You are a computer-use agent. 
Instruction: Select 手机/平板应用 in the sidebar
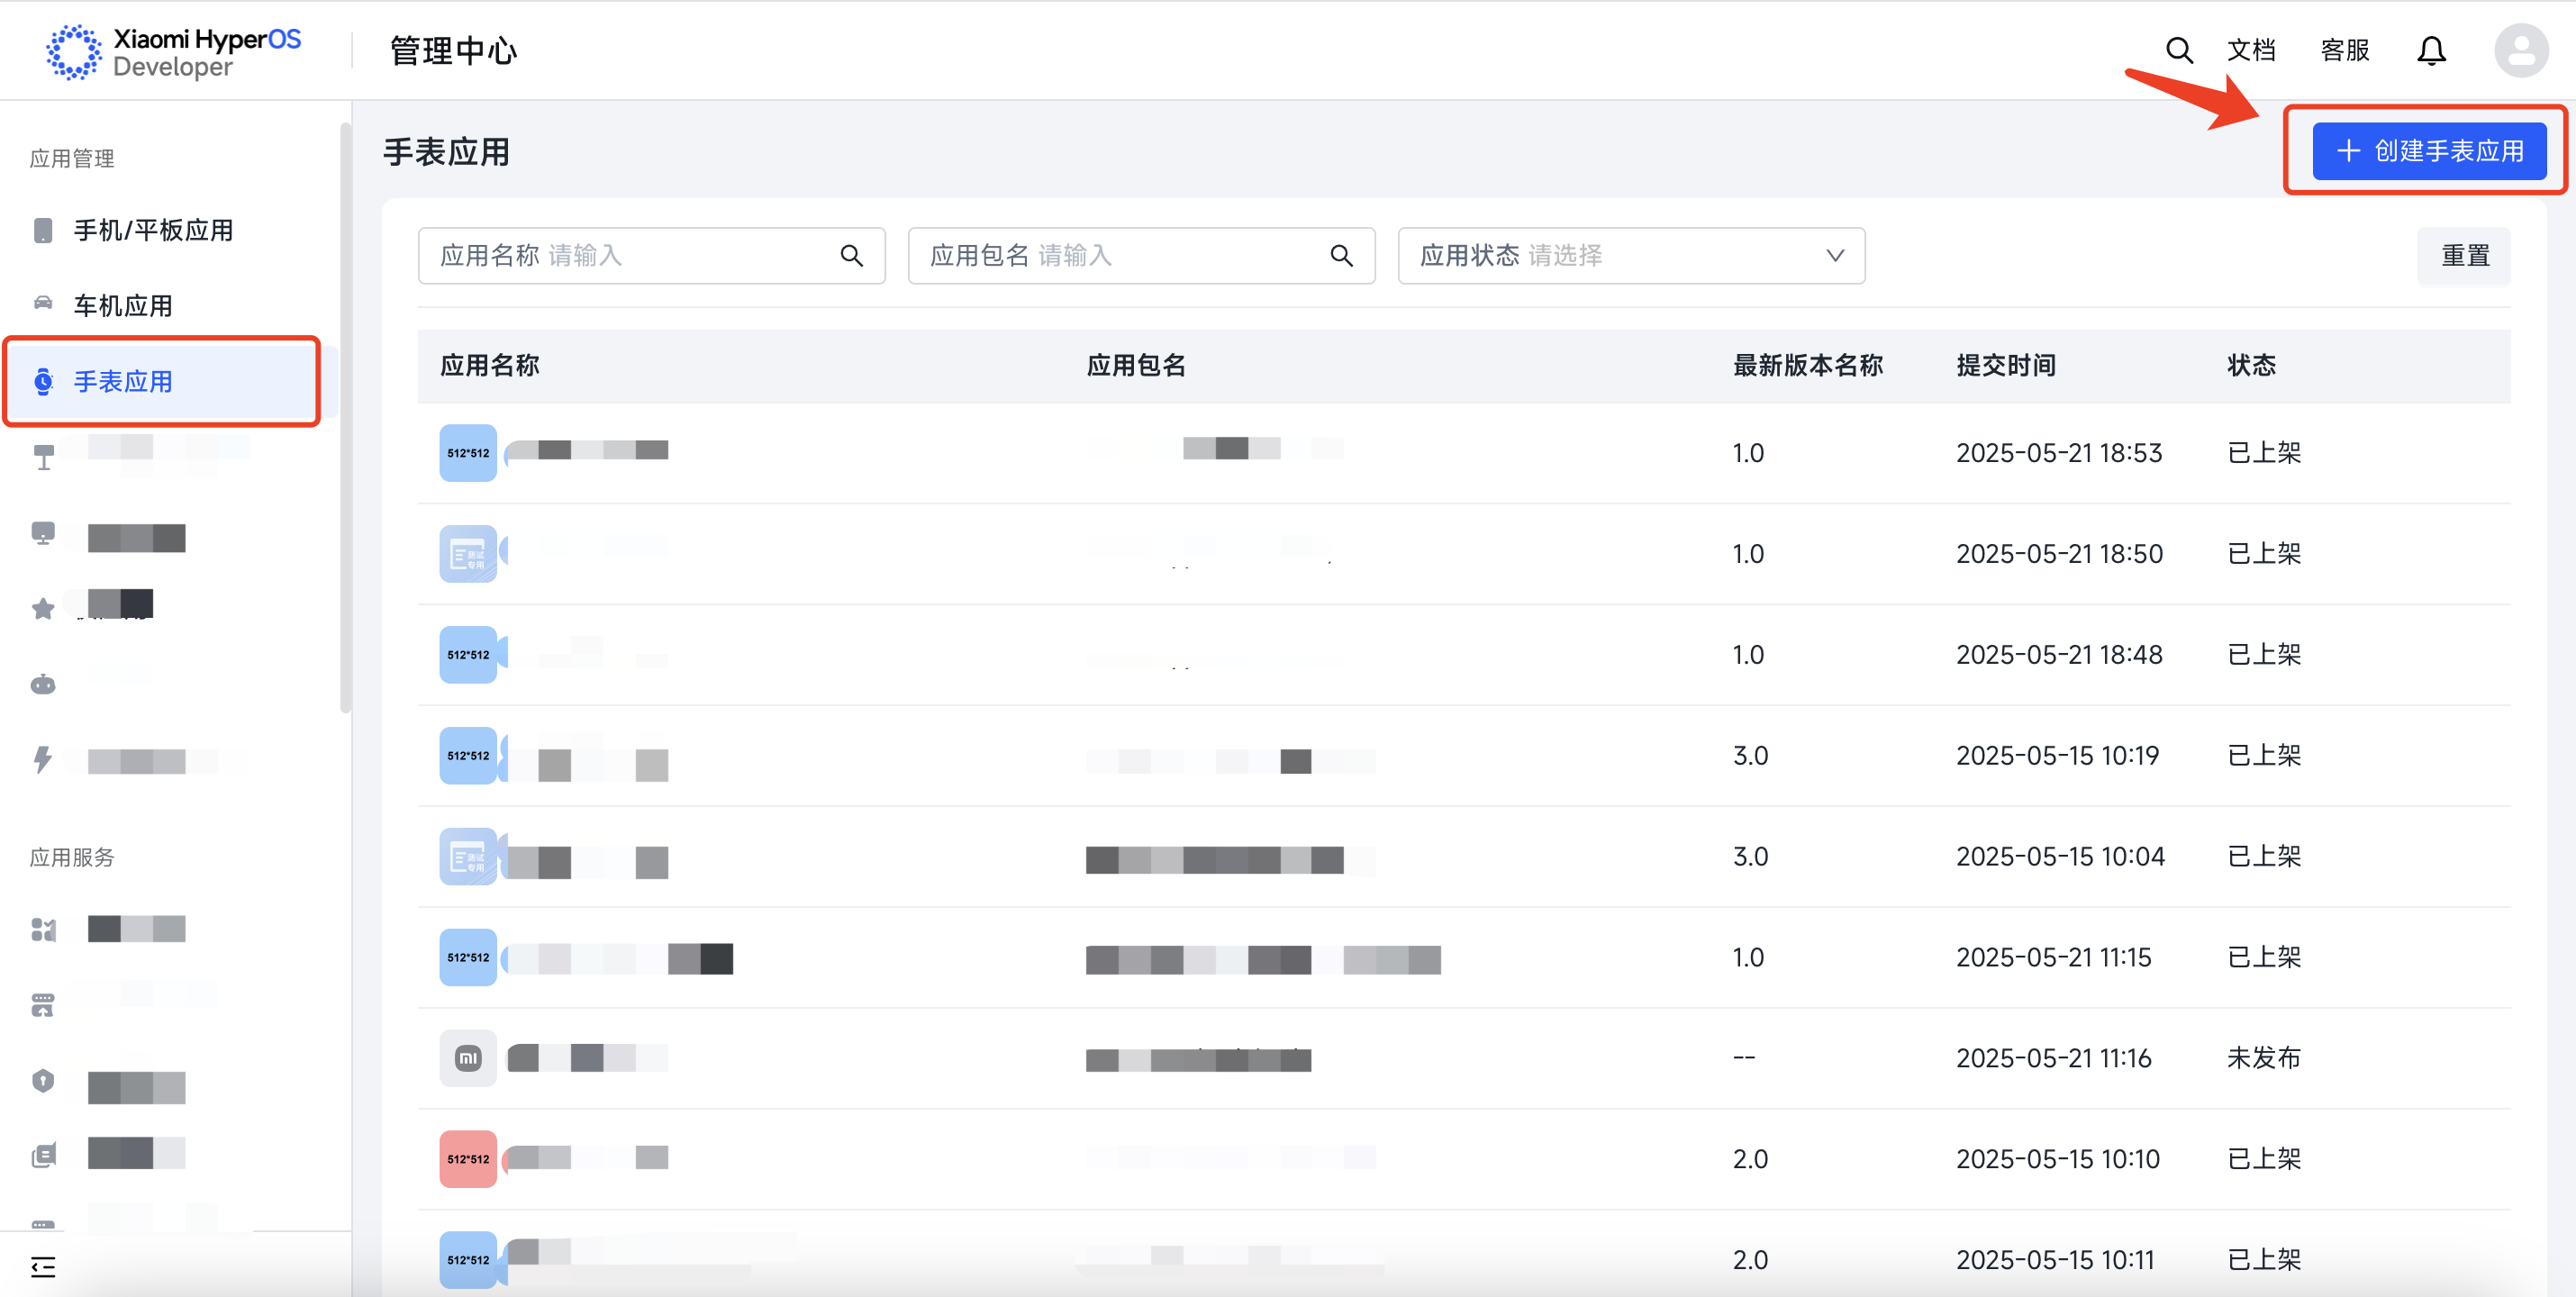[x=153, y=230]
